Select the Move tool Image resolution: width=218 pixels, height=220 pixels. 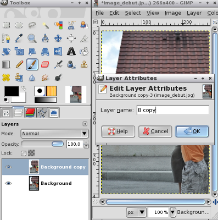[x=58, y=38]
